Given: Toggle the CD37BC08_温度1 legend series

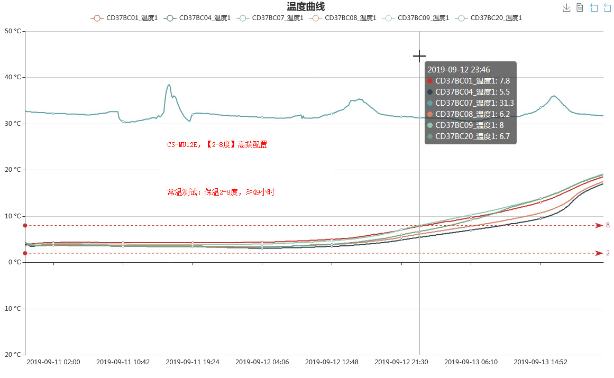Looking at the screenshot, I should click(343, 18).
